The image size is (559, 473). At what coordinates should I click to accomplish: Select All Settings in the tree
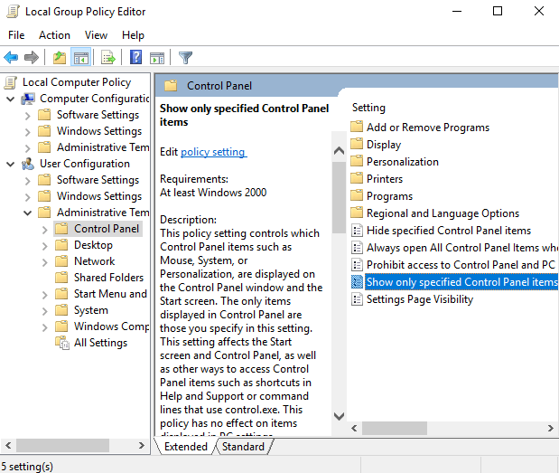(100, 343)
